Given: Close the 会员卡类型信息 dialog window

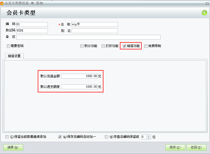Looking at the screenshot, I should tap(207, 3).
